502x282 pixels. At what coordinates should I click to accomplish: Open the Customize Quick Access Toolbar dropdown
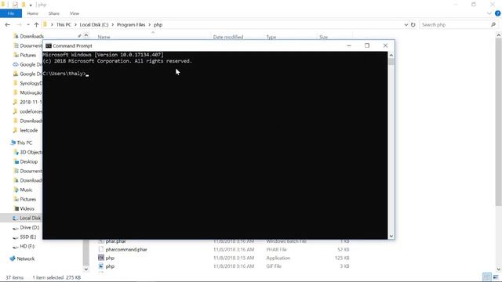click(x=31, y=5)
